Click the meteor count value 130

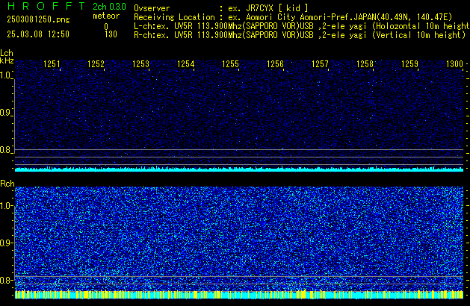pos(111,34)
